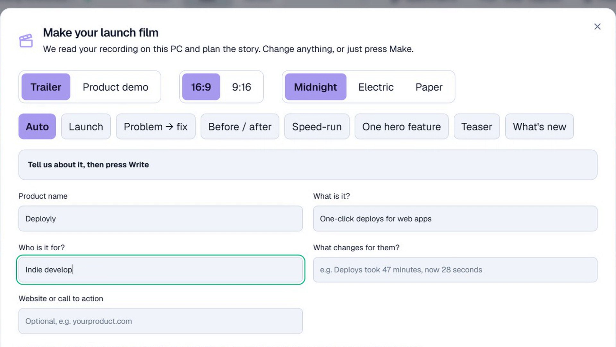Pick the What's new story style
The height and width of the screenshot is (347, 616).
[540, 127]
